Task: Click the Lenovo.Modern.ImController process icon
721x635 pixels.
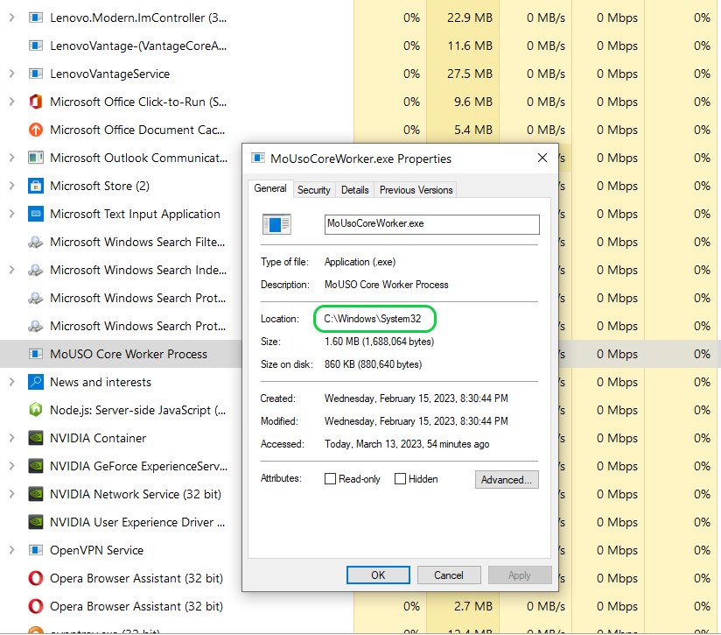Action: tap(35, 18)
